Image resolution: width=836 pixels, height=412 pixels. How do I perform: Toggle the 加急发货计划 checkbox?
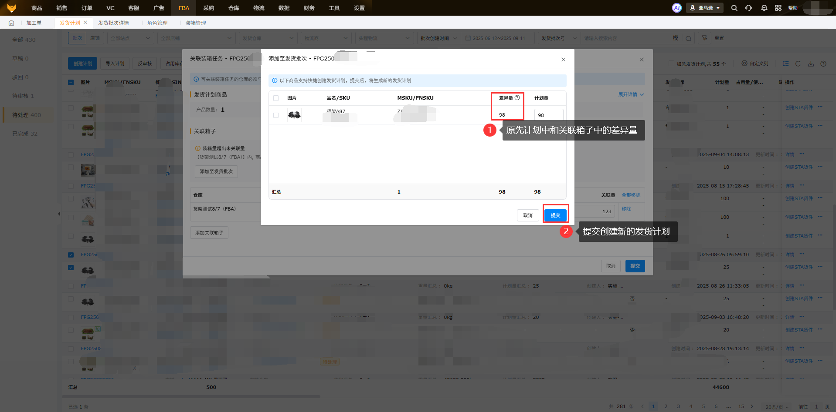click(x=671, y=64)
